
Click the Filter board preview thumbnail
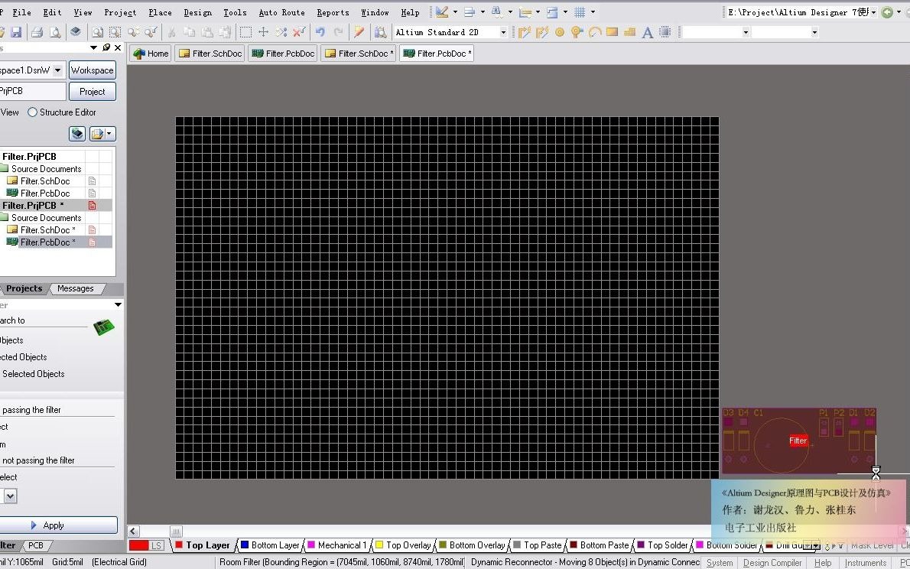tap(799, 441)
